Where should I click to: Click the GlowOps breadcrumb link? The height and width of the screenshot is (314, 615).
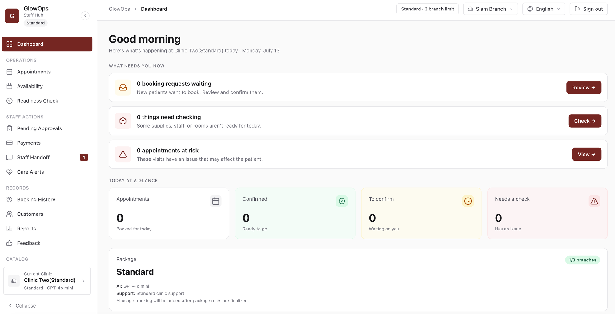(119, 9)
